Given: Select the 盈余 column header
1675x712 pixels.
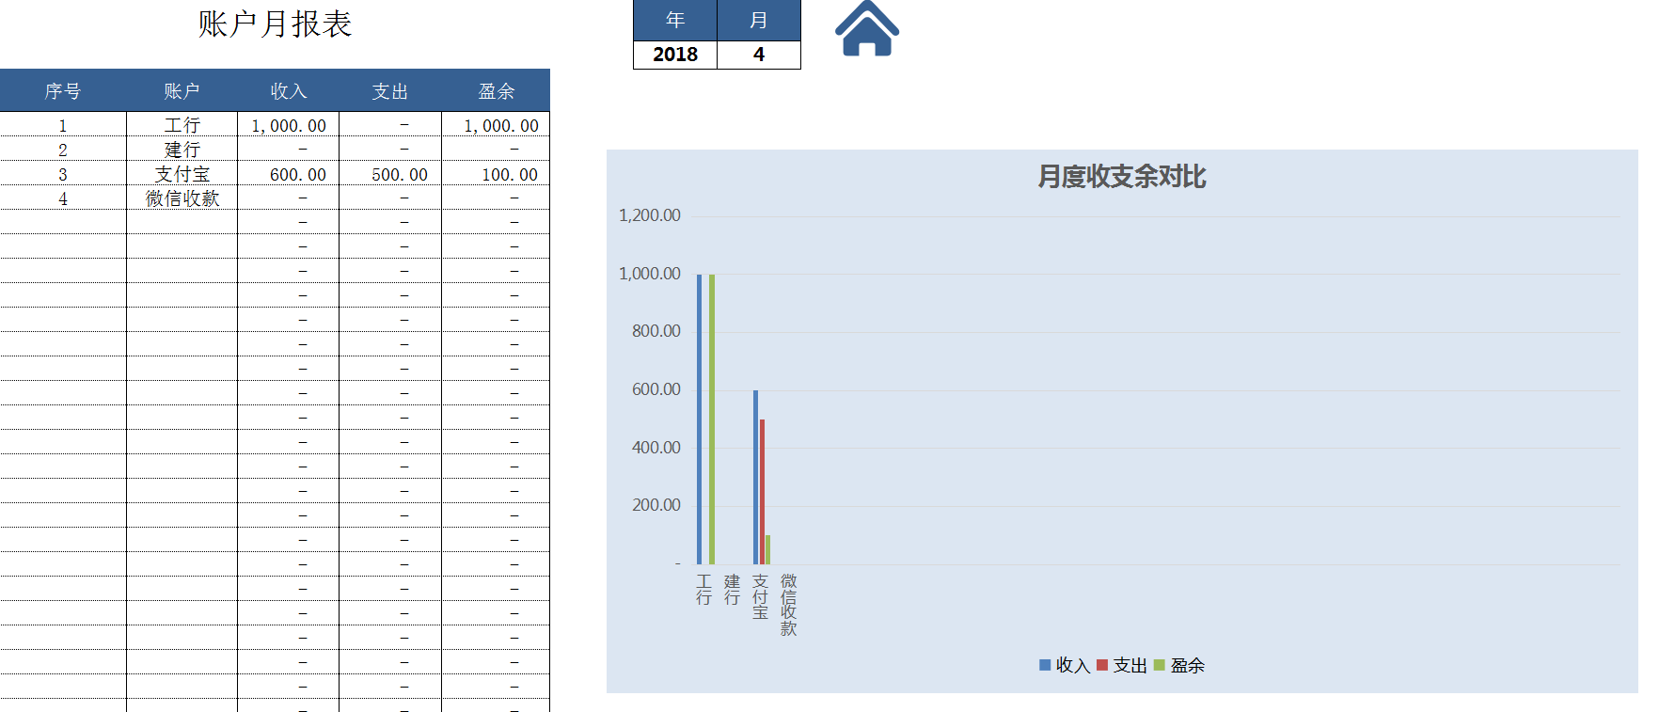Looking at the screenshot, I should [x=496, y=91].
